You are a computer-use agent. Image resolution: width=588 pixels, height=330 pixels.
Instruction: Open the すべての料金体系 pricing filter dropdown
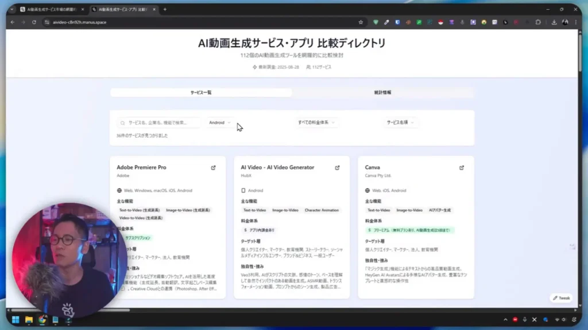point(316,123)
